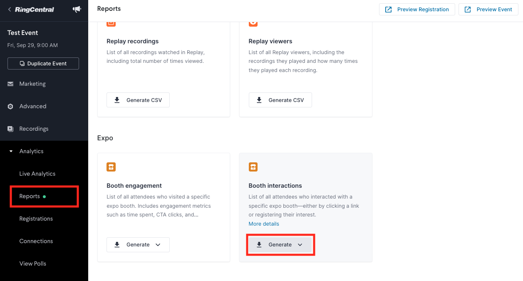Screen dimensions: 523x281
Task: Click the Replay recordings card title
Action: (133, 41)
